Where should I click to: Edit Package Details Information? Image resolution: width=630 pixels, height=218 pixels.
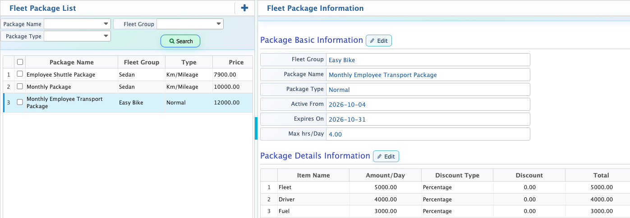[386, 156]
